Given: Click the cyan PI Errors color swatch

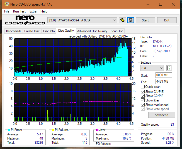Looking at the screenshot, I should click(9, 130).
